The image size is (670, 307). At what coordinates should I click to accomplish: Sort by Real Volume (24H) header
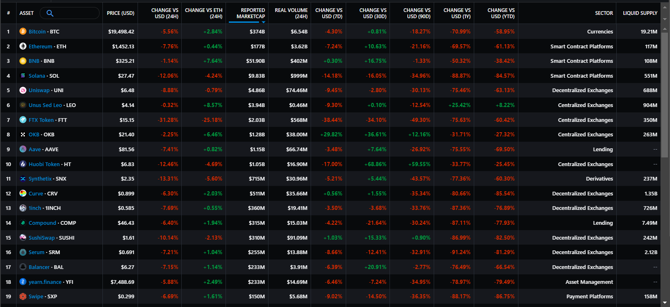(291, 13)
